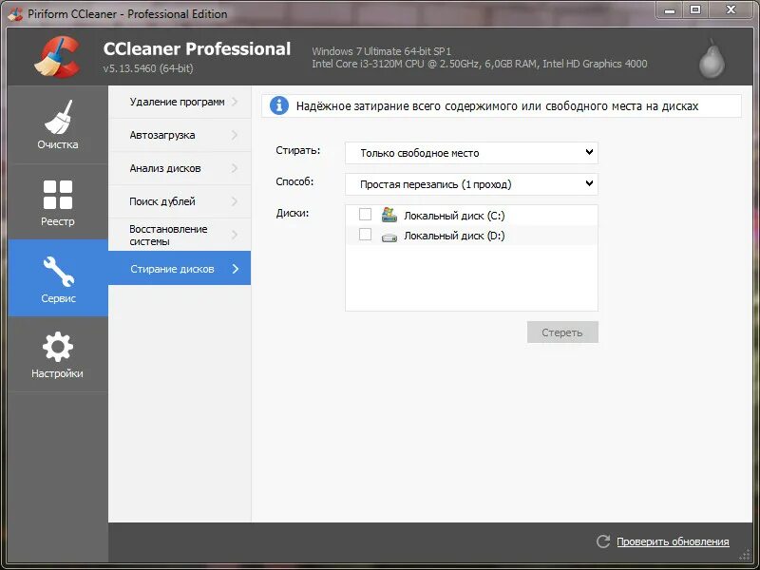760x570 pixels.
Task: Click the Проверить обновления link
Action: (x=673, y=541)
